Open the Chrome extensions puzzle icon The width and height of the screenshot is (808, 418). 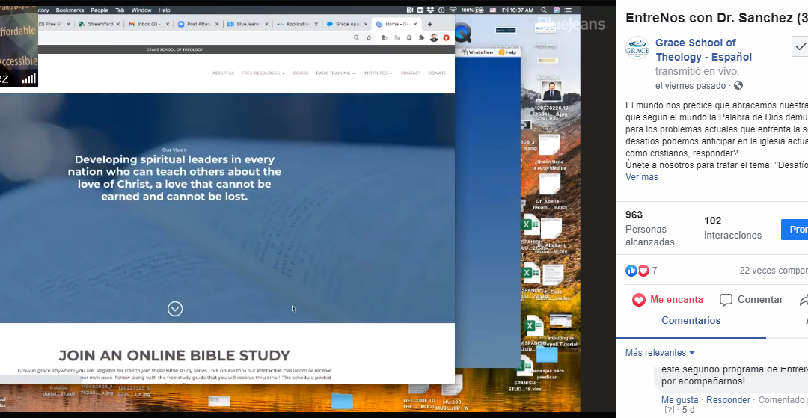pos(421,37)
